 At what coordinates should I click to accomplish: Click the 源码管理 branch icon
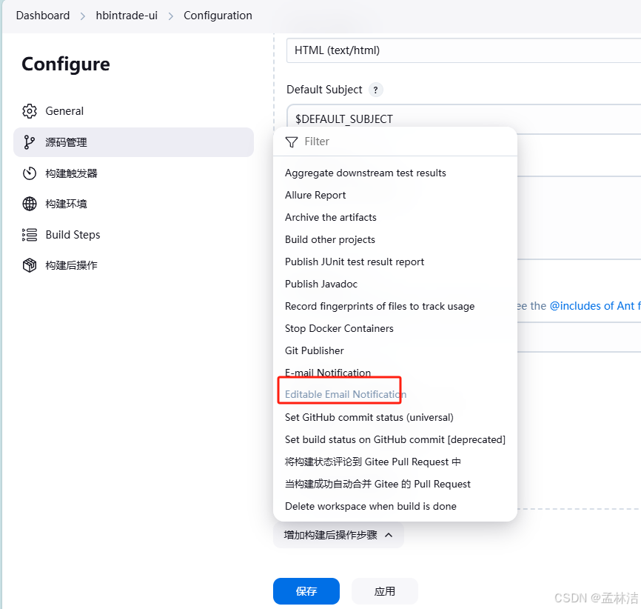pos(29,142)
